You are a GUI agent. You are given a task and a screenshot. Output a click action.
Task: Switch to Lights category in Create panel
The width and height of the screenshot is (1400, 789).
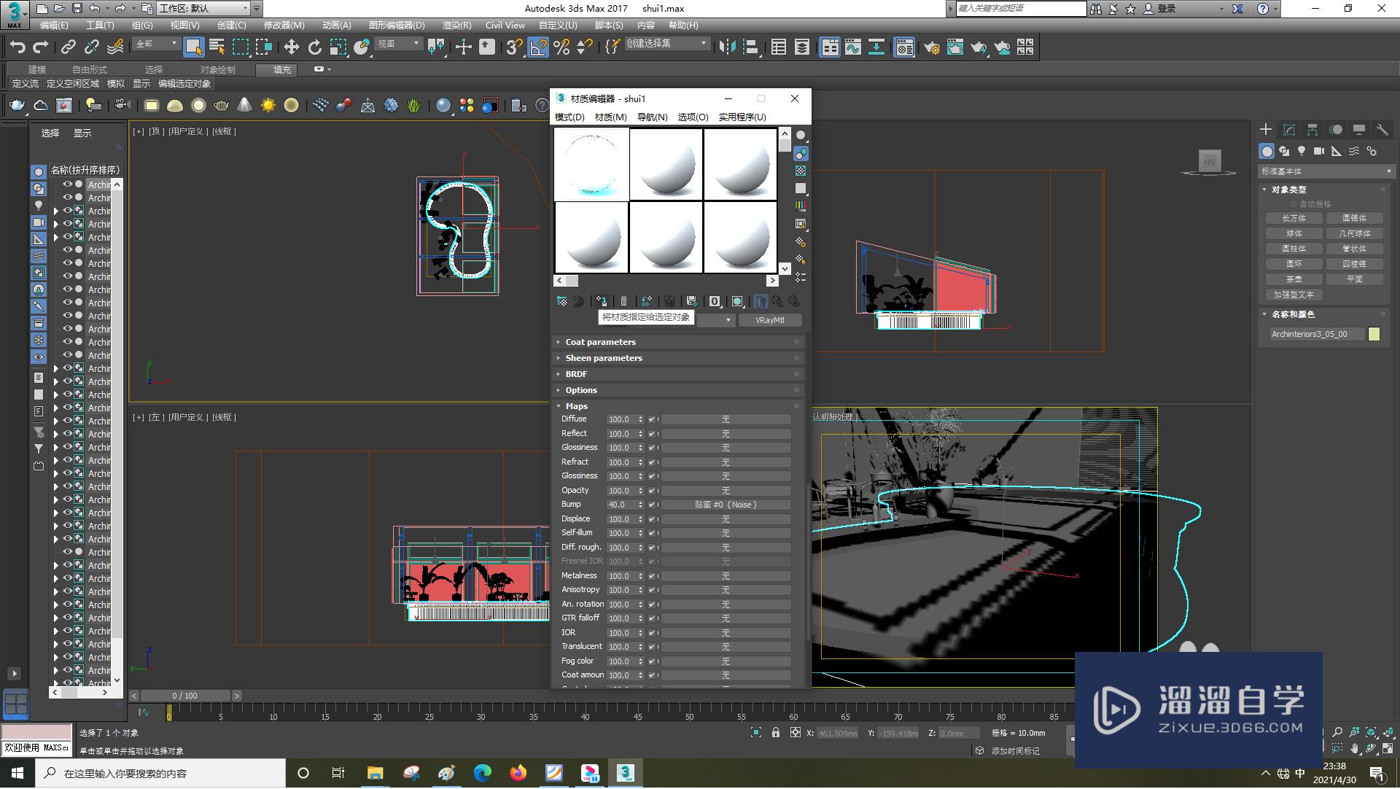pyautogui.click(x=1302, y=151)
